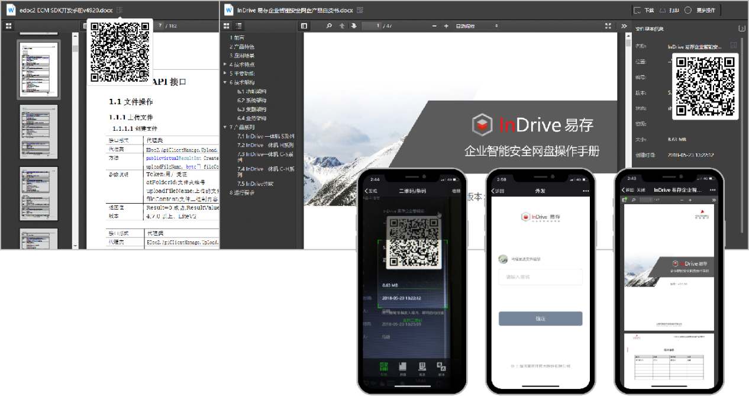
Task: Click the page number field showing 1
Action: click(371, 26)
